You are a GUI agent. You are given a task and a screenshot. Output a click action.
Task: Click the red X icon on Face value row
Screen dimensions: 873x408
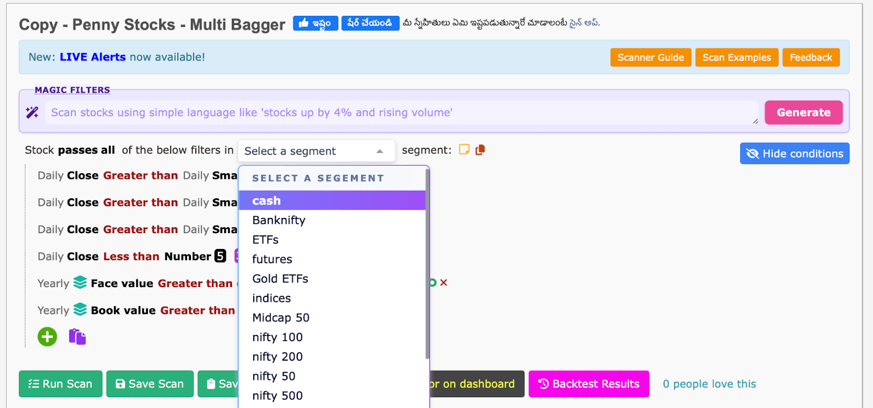(444, 283)
